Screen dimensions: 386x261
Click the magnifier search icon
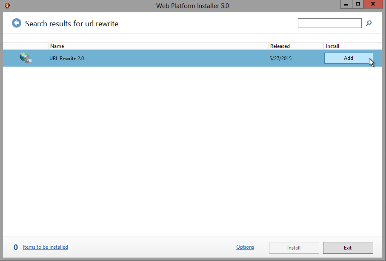click(369, 23)
